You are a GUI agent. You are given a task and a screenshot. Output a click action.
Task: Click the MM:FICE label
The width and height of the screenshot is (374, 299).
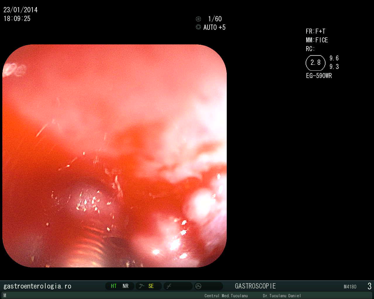click(x=317, y=40)
